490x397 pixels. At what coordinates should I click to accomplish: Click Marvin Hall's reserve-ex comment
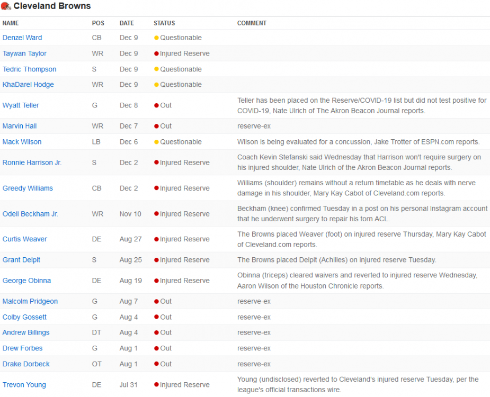(254, 126)
